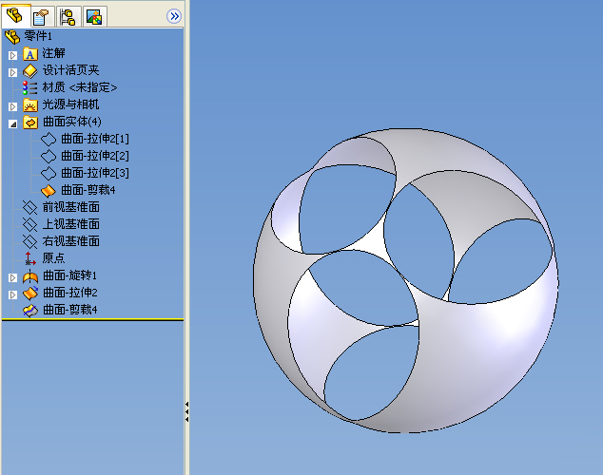
Task: Collapse the 曲面实体(4) folder
Action: point(12,123)
